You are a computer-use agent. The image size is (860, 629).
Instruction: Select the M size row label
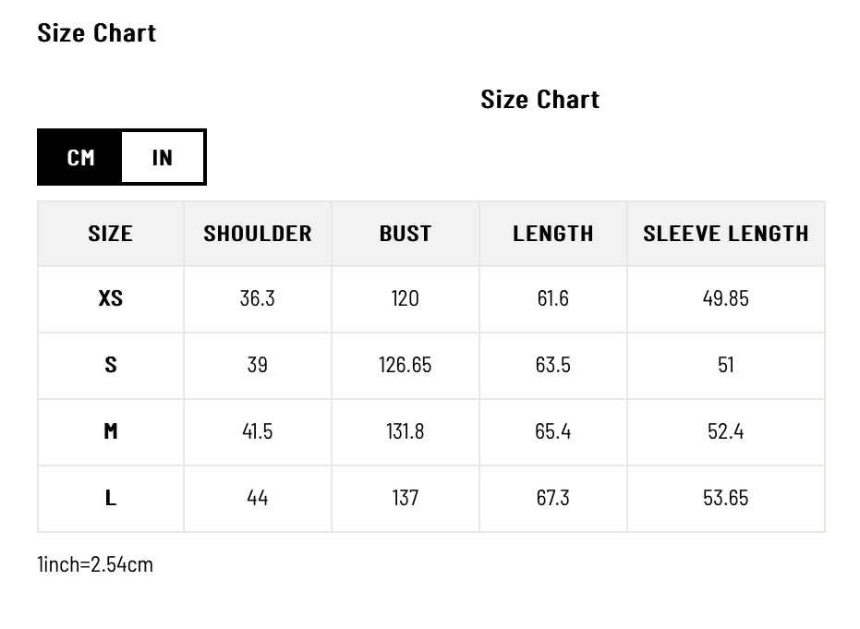click(111, 431)
